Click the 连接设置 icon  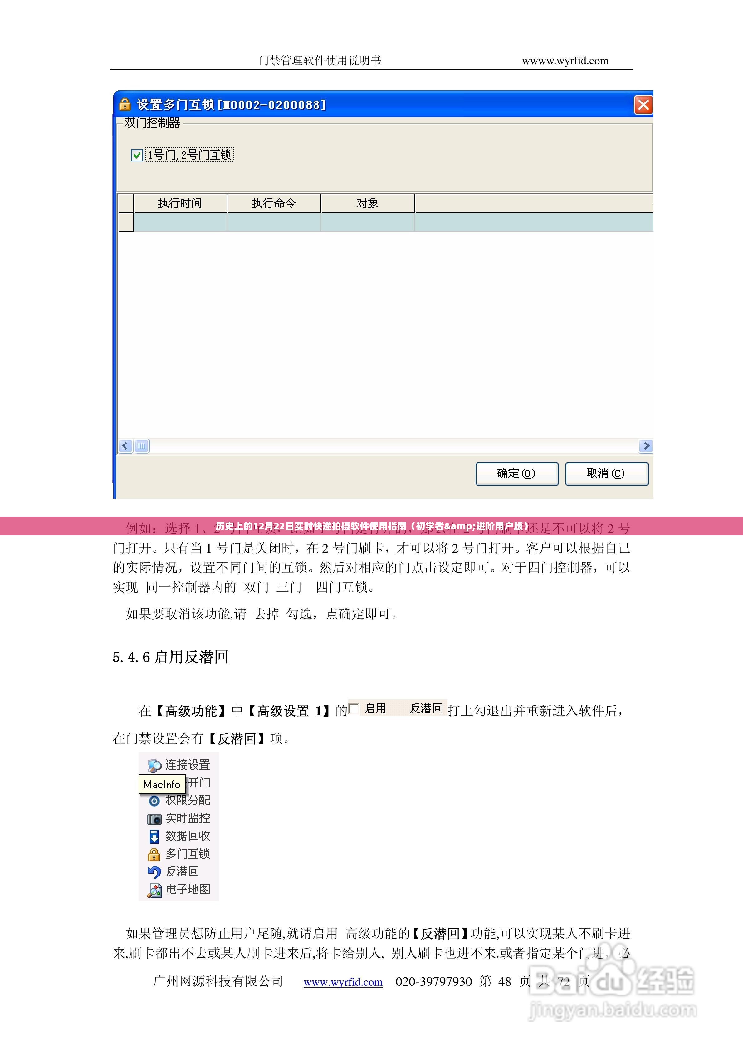tap(154, 765)
